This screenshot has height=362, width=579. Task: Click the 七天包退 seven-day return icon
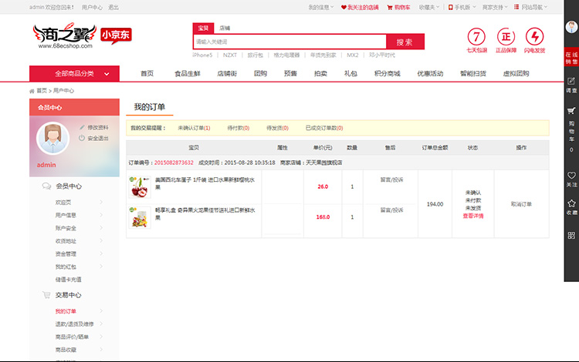point(477,37)
